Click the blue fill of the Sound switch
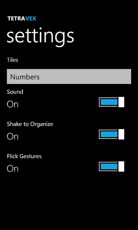The width and height of the screenshot is (138, 230). [x=109, y=102]
